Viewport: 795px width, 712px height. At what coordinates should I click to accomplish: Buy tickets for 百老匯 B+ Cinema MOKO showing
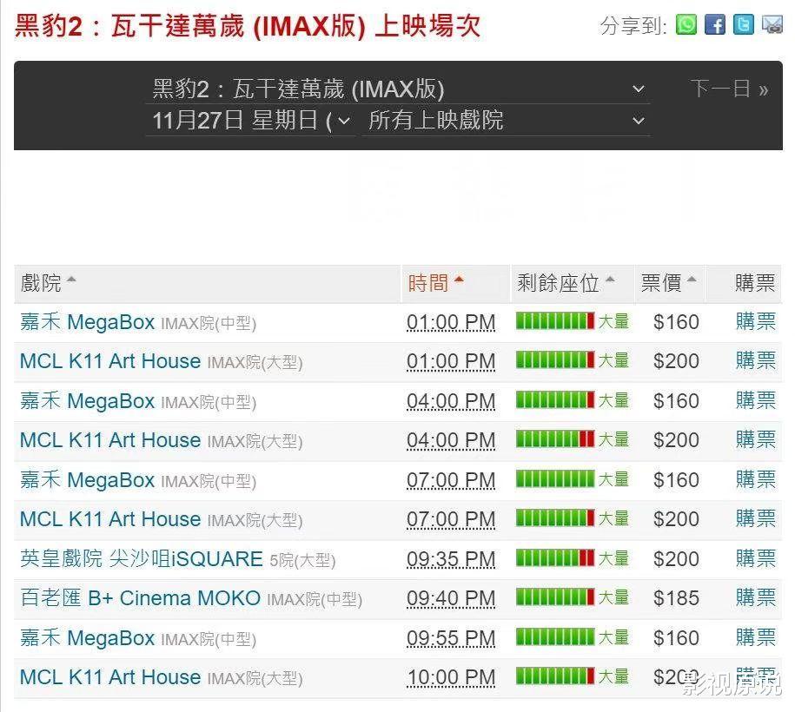pyautogui.click(x=755, y=598)
